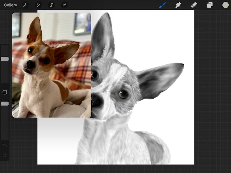The image size is (231, 173).
Task: Undo the last action
Action: point(5,146)
